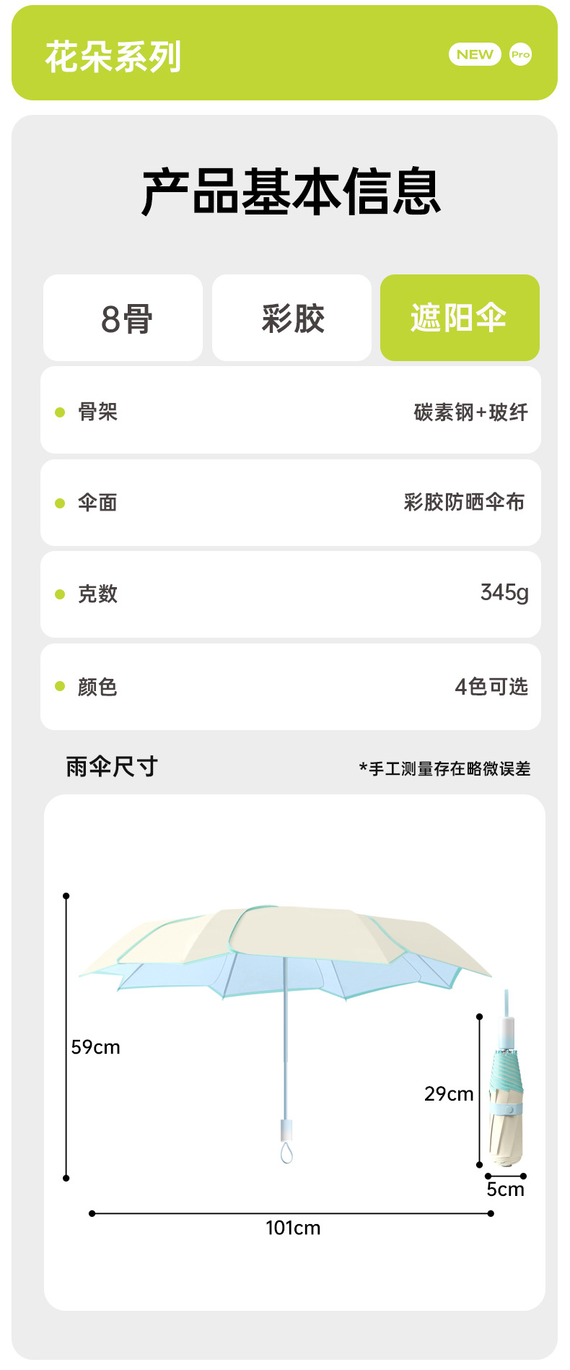570x1370 pixels.
Task: Click the round Pro badge
Action: (520, 55)
